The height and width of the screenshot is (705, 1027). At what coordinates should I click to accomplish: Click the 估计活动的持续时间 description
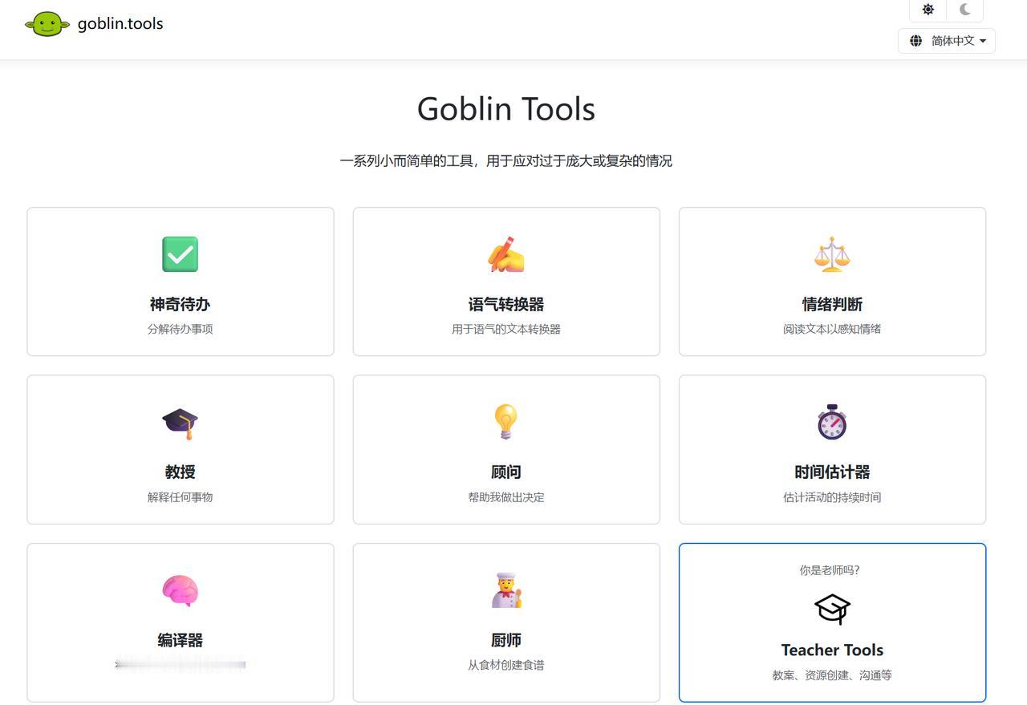832,497
